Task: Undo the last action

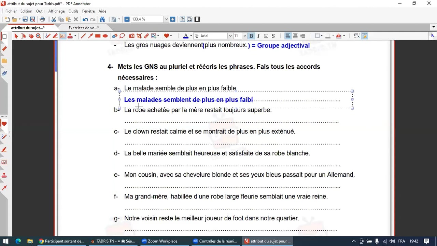Action: 85,19
